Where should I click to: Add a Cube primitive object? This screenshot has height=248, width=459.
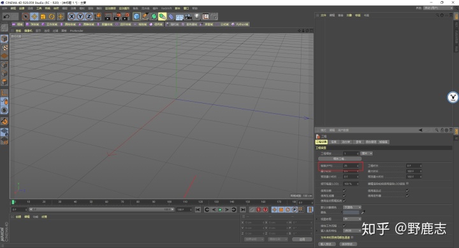136,17
